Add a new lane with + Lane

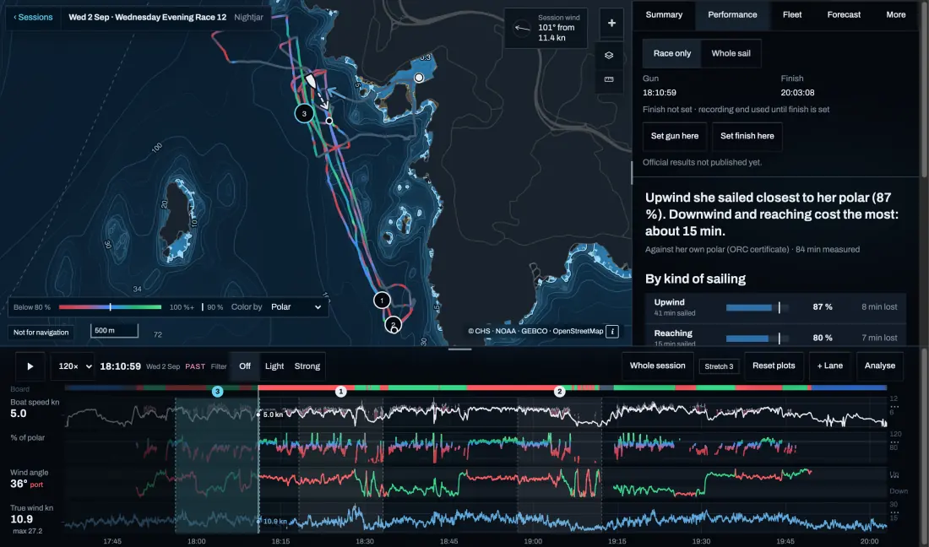pos(829,366)
